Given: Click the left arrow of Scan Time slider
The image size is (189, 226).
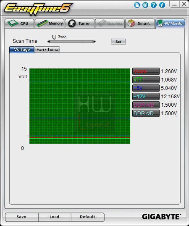Looking at the screenshot, I should [49, 42].
